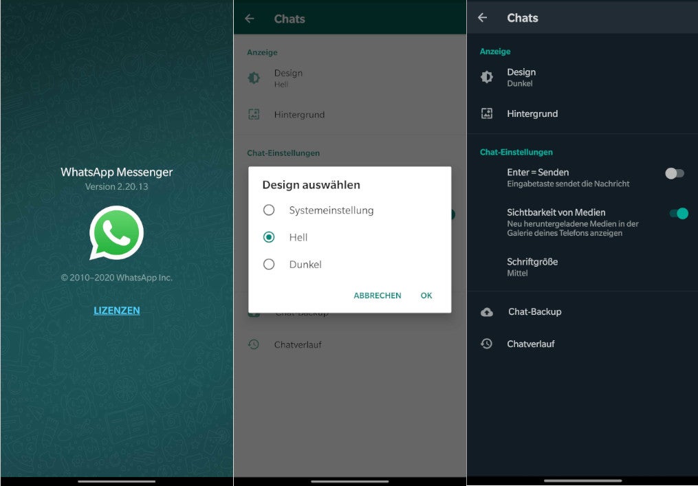This screenshot has height=486, width=698.
Task: Click Design brightness icon in dark screen
Action: point(487,77)
